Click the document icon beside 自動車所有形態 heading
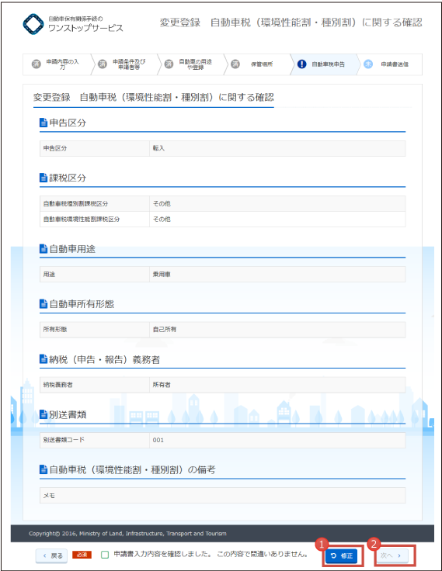 click(44, 303)
